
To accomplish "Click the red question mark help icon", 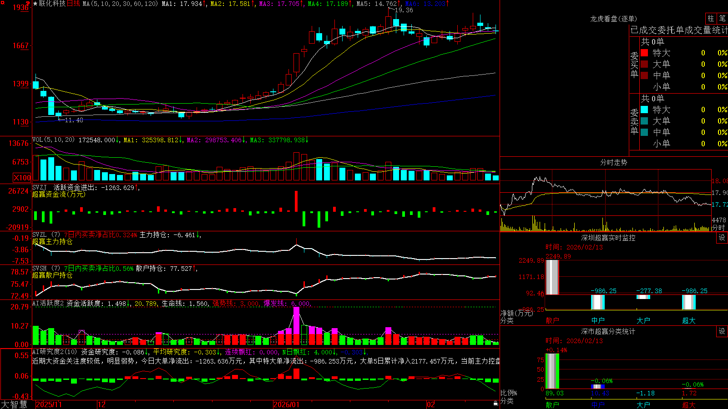I will coord(28,3).
